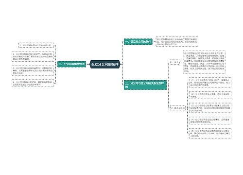The height and width of the screenshot is (175, 243).
Task: Select the left leaf numbered 1 about 分公司 设立
Action: 36,45
